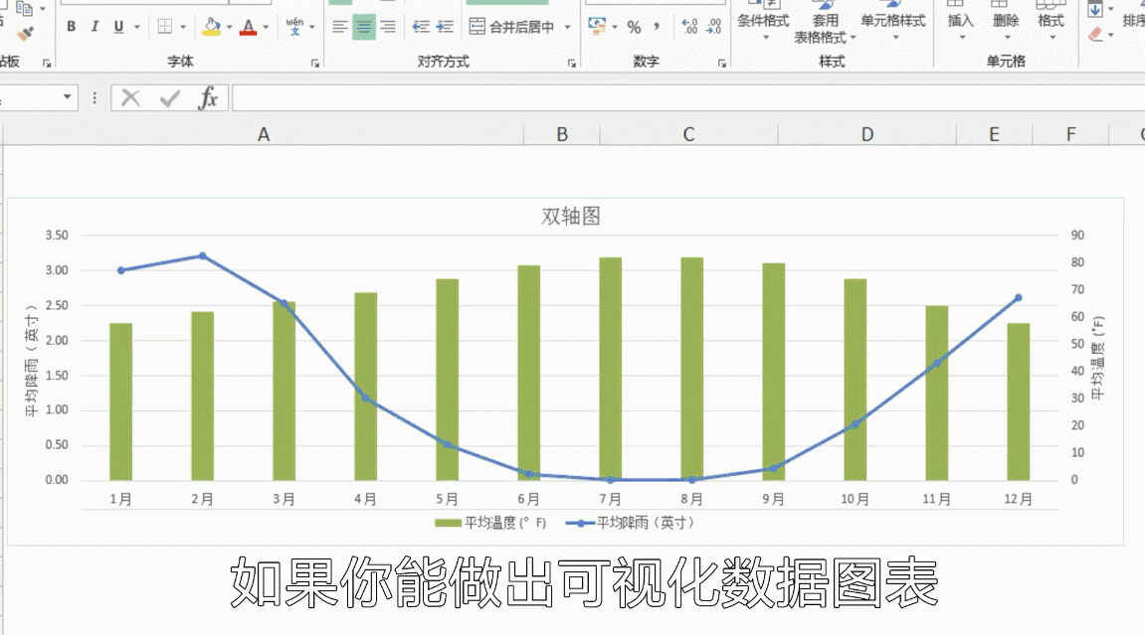This screenshot has height=635, width=1145.
Task: Click the 2月 line data point
Action: point(203,256)
